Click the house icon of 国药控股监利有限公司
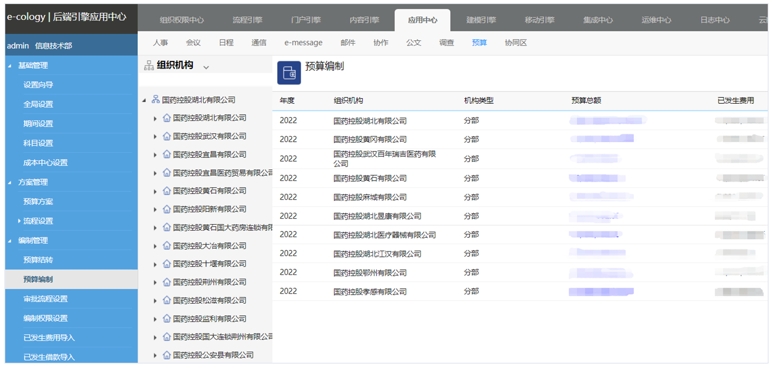The width and height of the screenshot is (773, 368). 167,319
